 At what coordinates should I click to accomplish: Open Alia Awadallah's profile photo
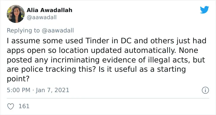[x=16, y=14]
